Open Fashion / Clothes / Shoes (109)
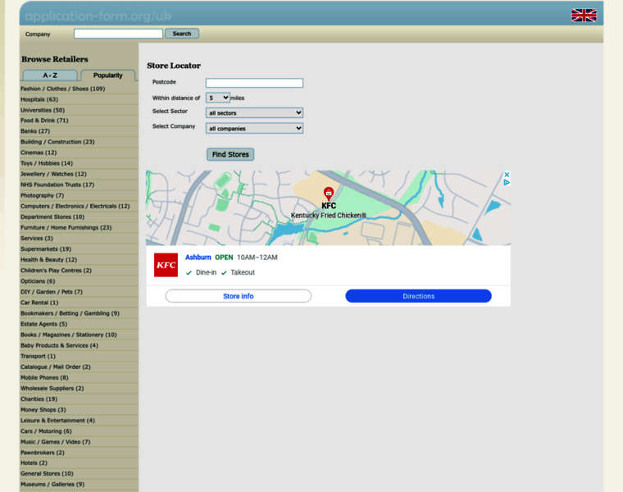623x492 pixels. point(63,89)
